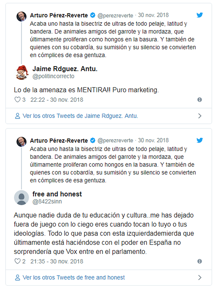217x289 pixels.
Task: Expand chevron for free and honest tweets
Action: coord(200,278)
